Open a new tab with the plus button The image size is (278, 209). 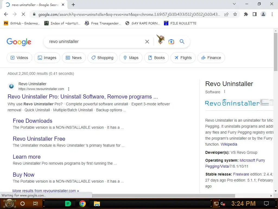pos(73,5)
